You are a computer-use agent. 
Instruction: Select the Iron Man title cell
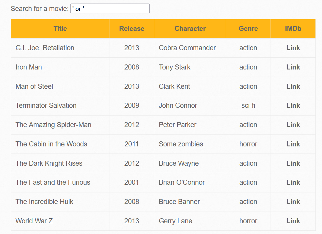pos(60,67)
